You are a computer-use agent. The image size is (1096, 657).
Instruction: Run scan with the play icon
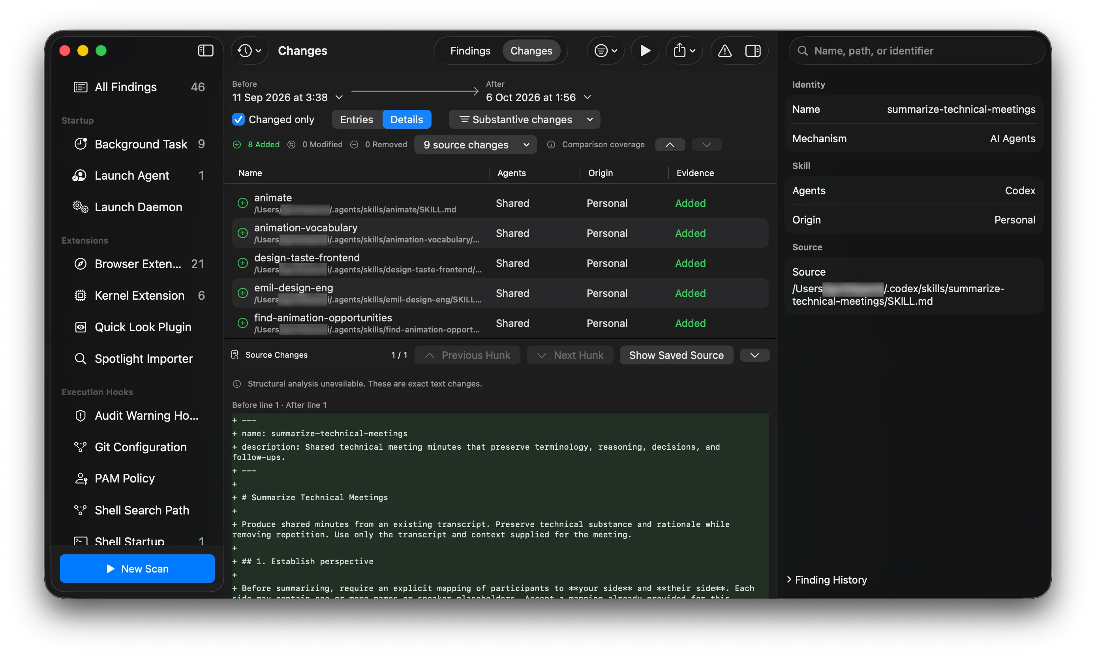click(x=644, y=51)
